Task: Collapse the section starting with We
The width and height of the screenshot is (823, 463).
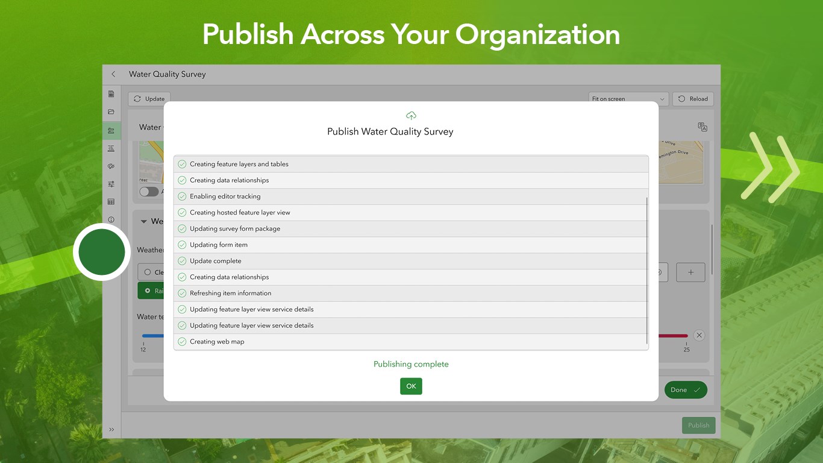Action: click(144, 221)
